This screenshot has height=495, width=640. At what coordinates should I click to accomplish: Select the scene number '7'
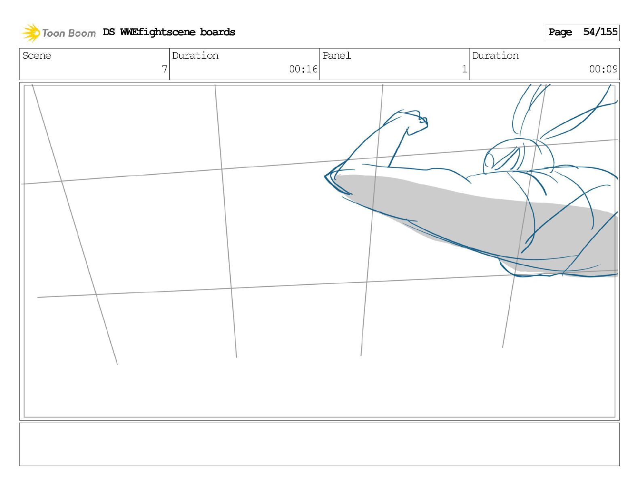(x=164, y=69)
